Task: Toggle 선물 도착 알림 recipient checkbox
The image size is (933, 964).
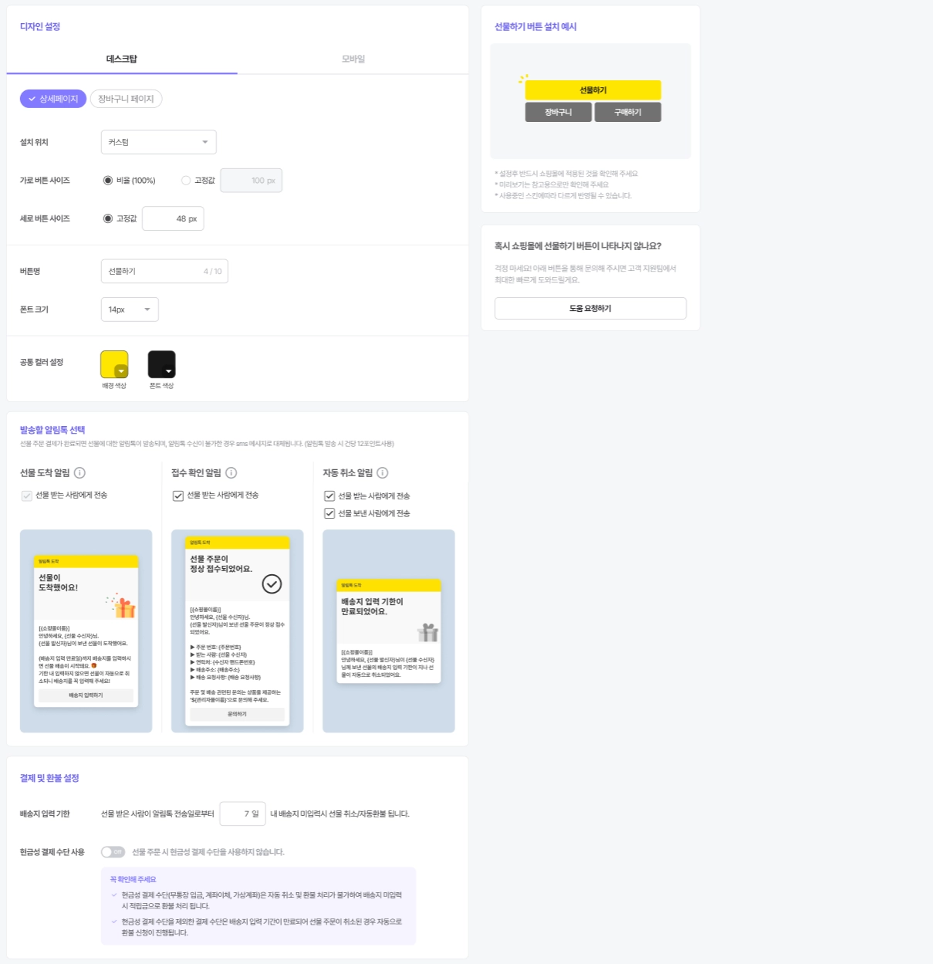Action: click(26, 496)
